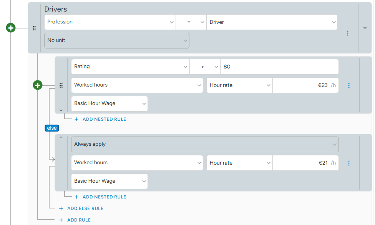Grab the drag handle of Rating rule
Screen dimensions: 375x225
point(61,85)
